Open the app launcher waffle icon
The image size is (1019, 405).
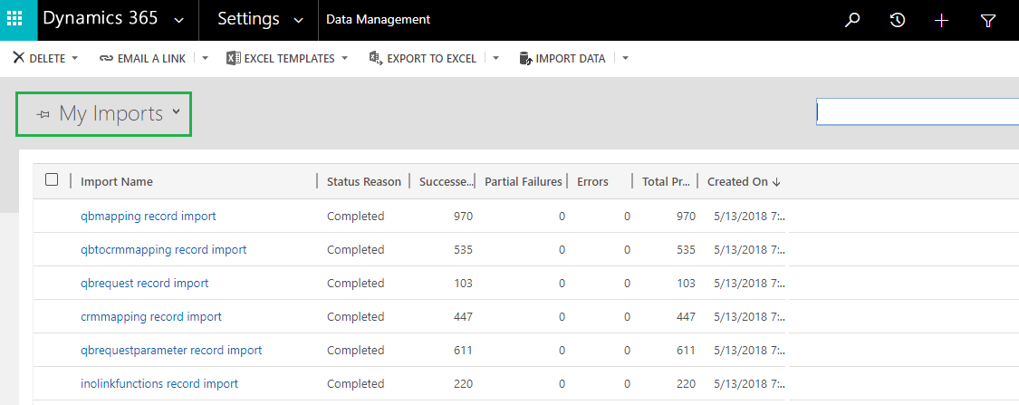18,20
